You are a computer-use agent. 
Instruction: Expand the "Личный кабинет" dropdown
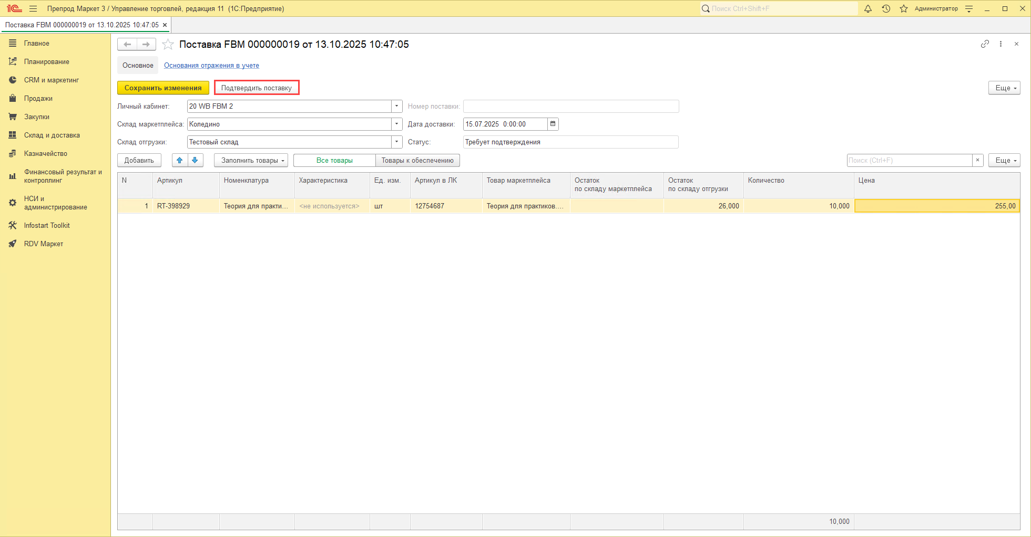pyautogui.click(x=397, y=107)
